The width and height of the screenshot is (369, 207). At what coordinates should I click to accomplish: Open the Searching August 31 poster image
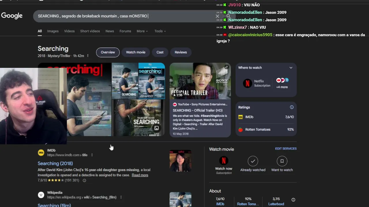(138, 118)
